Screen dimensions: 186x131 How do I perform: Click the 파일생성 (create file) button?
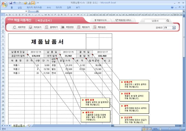pyautogui.click(x=68, y=27)
